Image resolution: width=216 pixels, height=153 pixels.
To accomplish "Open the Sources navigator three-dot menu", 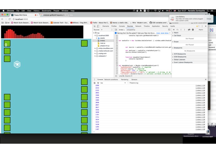I will point(112,30).
